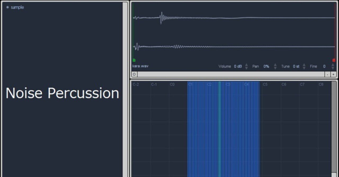Select the green sample start marker
Screen dimensions: 339x177
134,60
